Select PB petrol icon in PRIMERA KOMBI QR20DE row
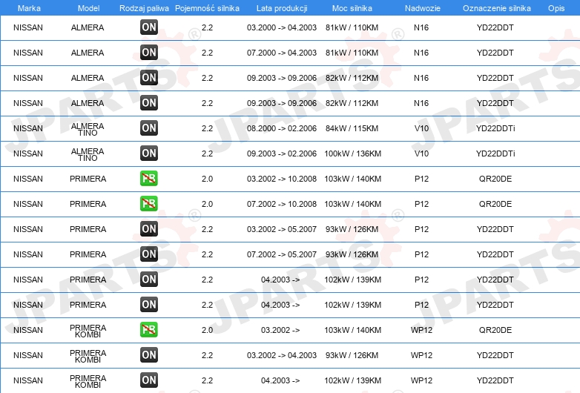 148,330
